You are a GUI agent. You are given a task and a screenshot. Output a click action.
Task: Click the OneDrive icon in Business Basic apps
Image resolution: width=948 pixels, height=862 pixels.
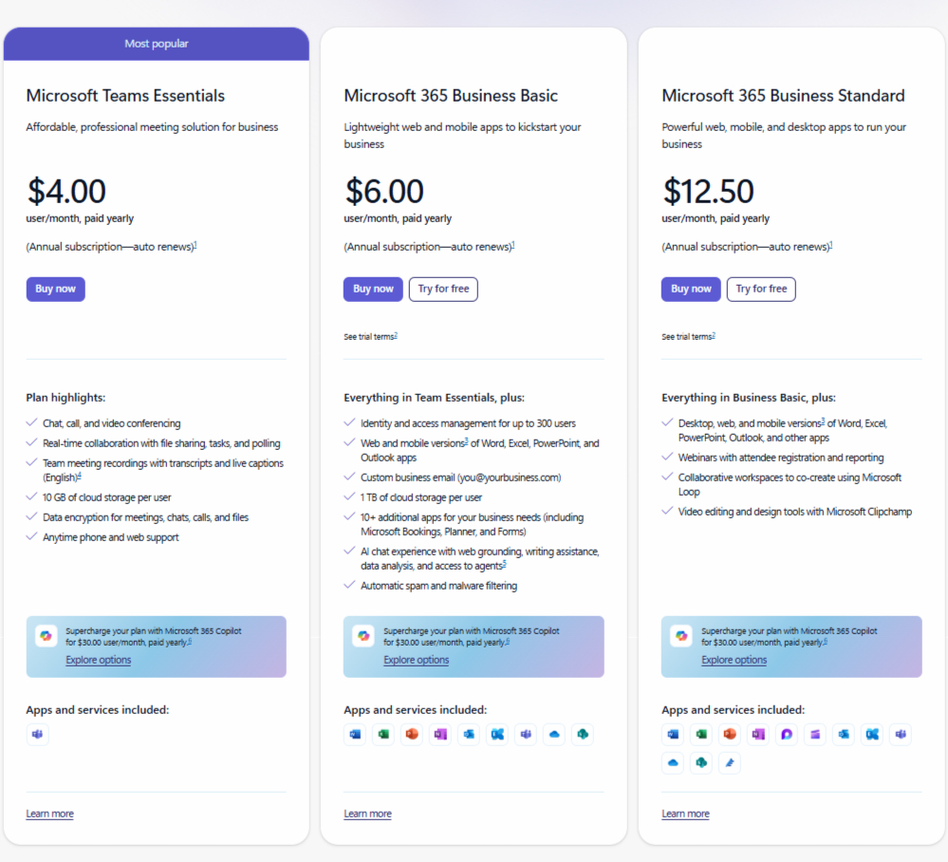point(554,735)
